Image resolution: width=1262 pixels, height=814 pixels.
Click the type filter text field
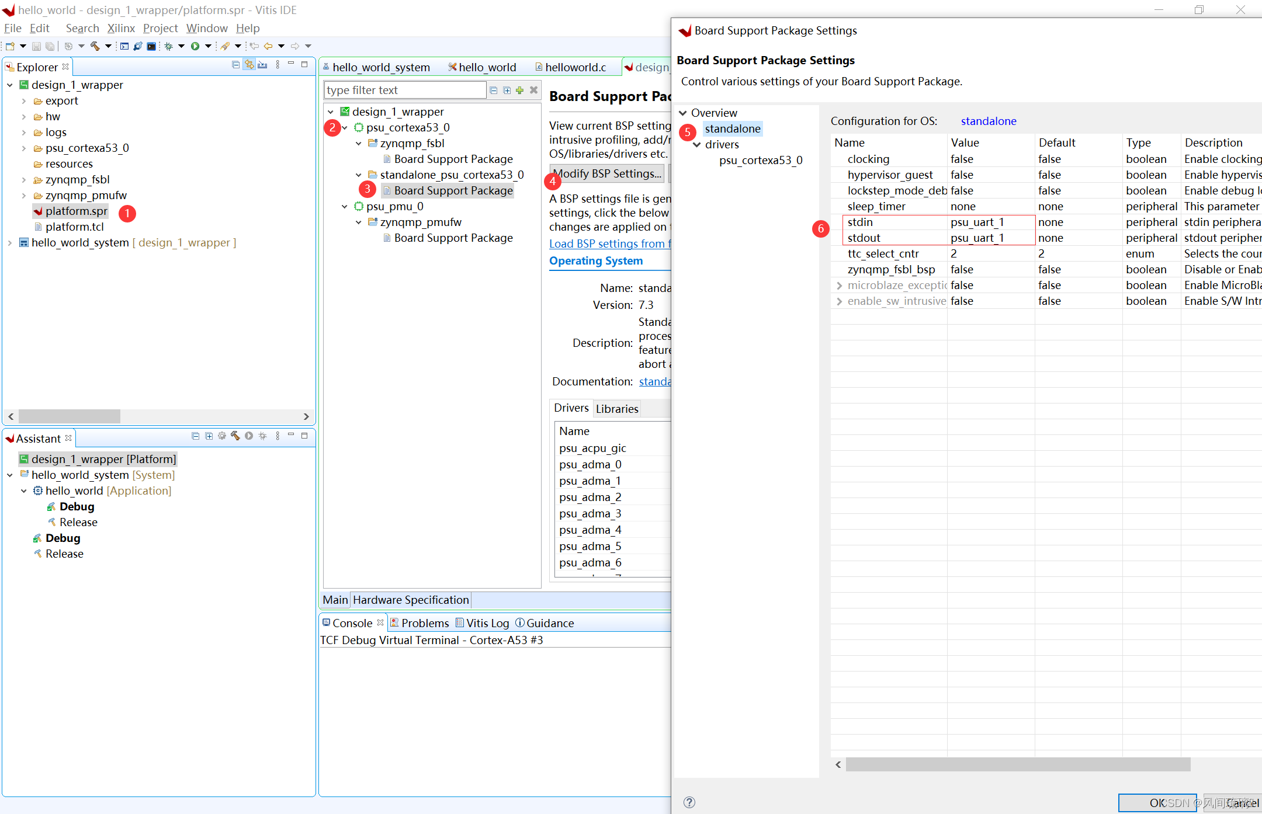[x=404, y=90]
